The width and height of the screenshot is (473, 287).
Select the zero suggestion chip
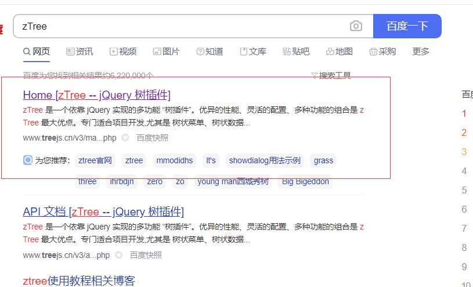coord(155,182)
